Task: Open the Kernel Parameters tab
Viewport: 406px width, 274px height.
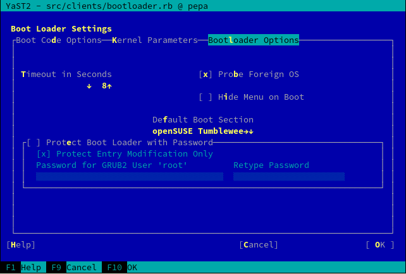Action: (x=155, y=40)
